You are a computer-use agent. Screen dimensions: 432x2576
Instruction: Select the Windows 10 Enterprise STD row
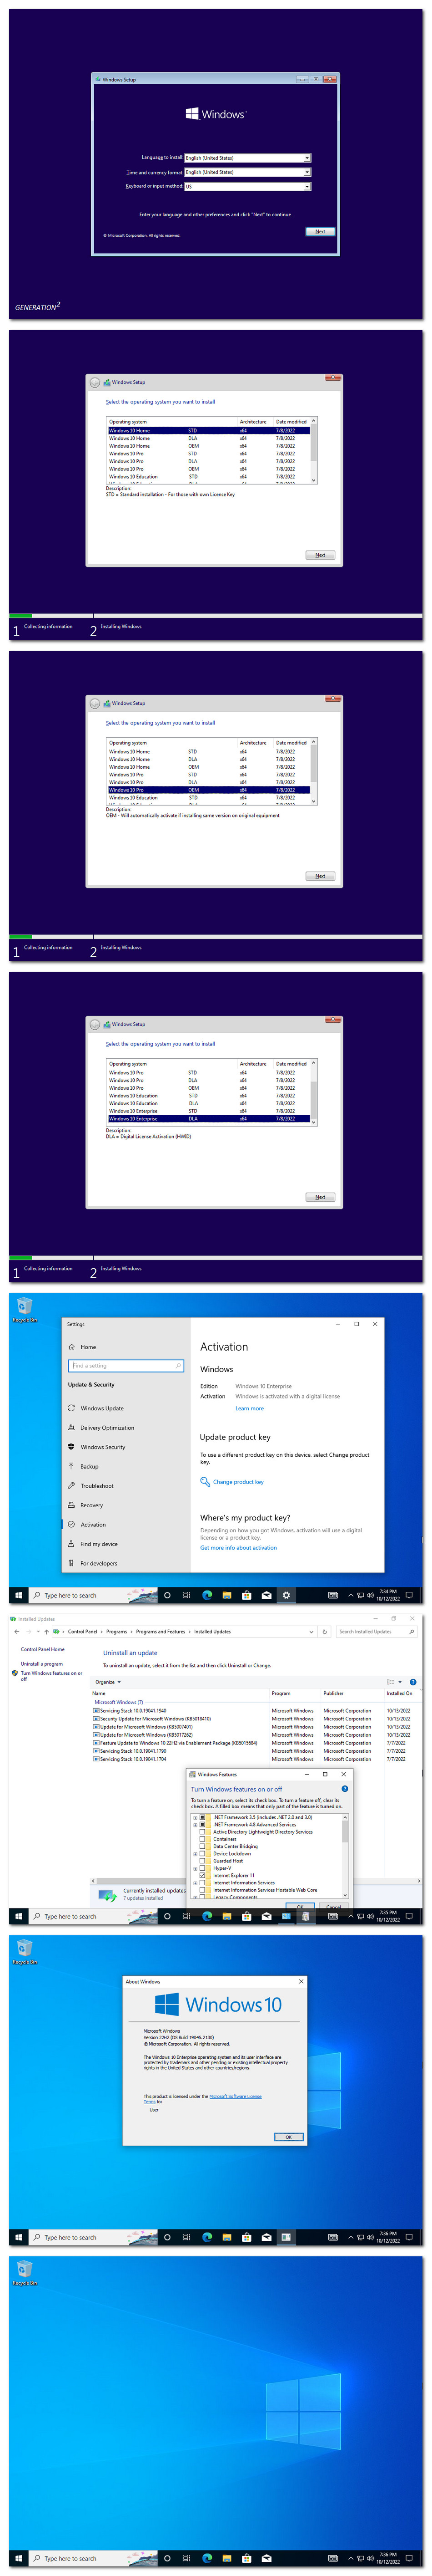click(x=210, y=1111)
